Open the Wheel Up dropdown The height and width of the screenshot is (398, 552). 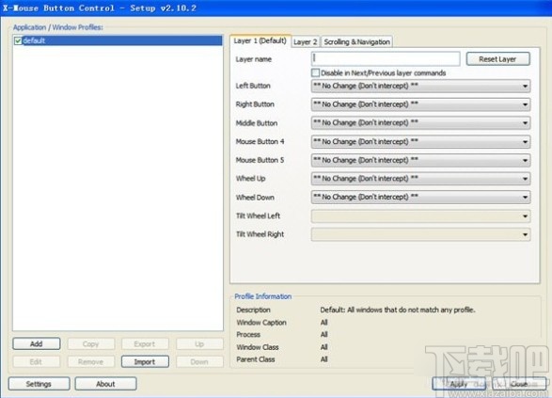point(420,179)
